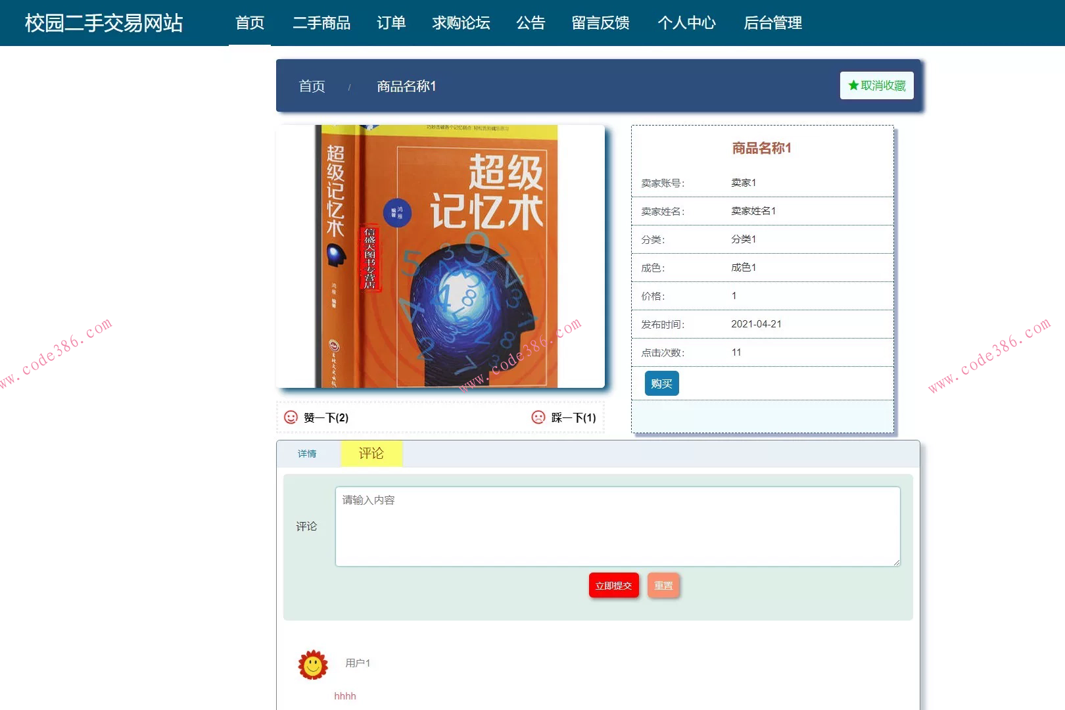The height and width of the screenshot is (710, 1065).
Task: Click 首页 link in the breadcrumb
Action: (x=312, y=86)
